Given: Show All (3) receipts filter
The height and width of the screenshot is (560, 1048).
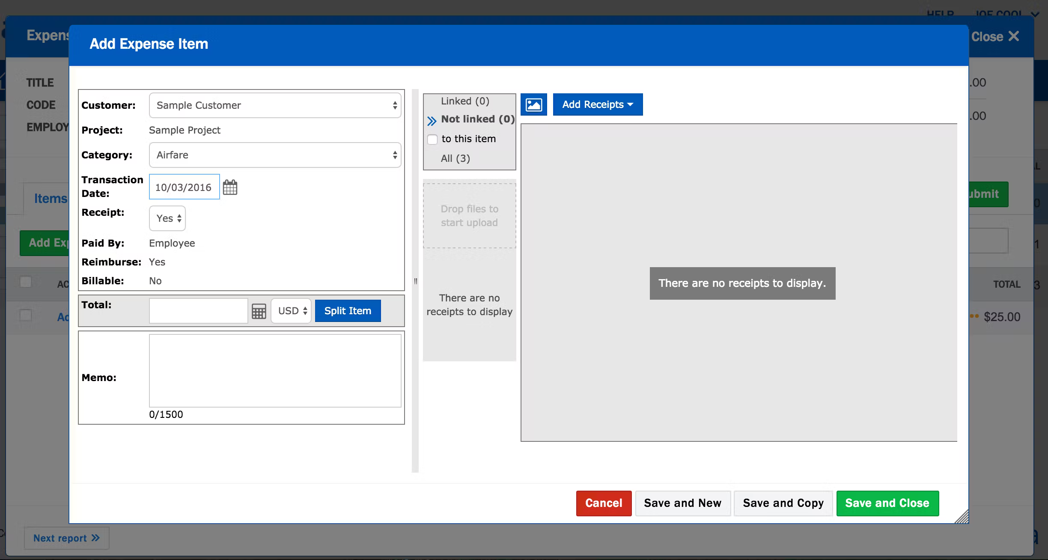Looking at the screenshot, I should tap(455, 158).
